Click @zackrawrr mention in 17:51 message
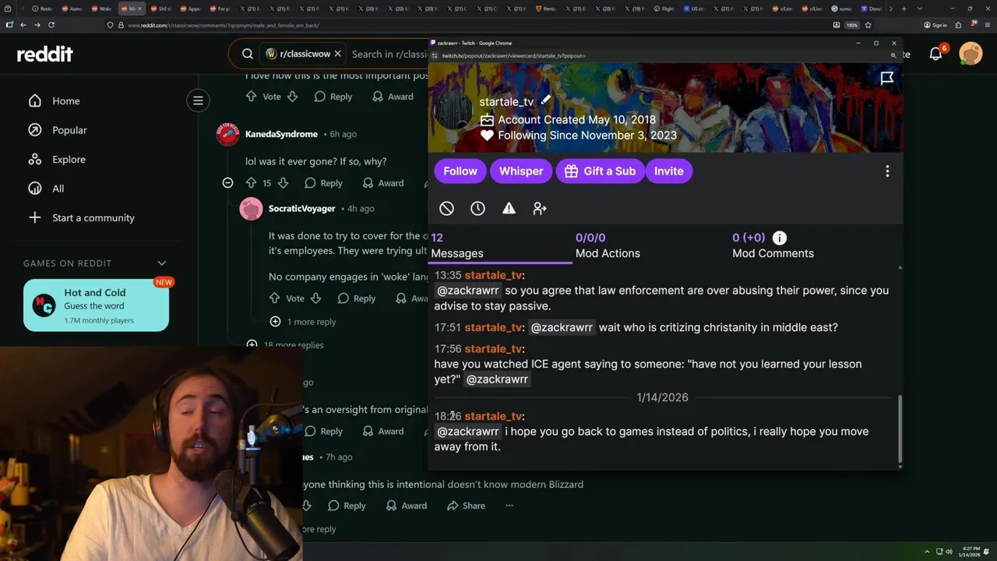The image size is (997, 561). click(562, 327)
